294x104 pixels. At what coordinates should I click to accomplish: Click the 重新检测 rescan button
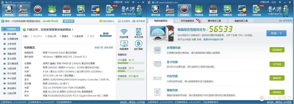pyautogui.click(x=68, y=21)
